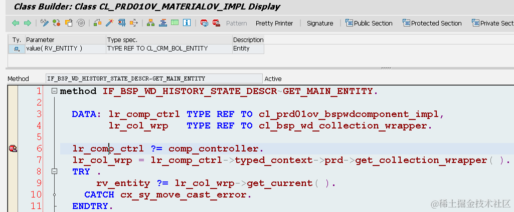Viewport: 514px width, 212px height.
Task: Toggle full screen green panel icon
Action: [x=175, y=23]
